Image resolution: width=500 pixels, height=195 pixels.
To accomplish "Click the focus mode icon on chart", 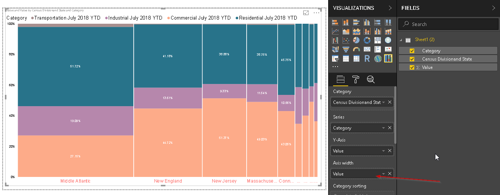I will click(x=306, y=13).
